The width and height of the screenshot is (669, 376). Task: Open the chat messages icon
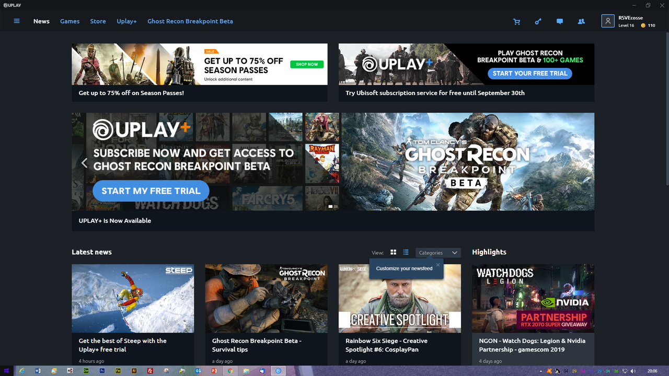(560, 21)
